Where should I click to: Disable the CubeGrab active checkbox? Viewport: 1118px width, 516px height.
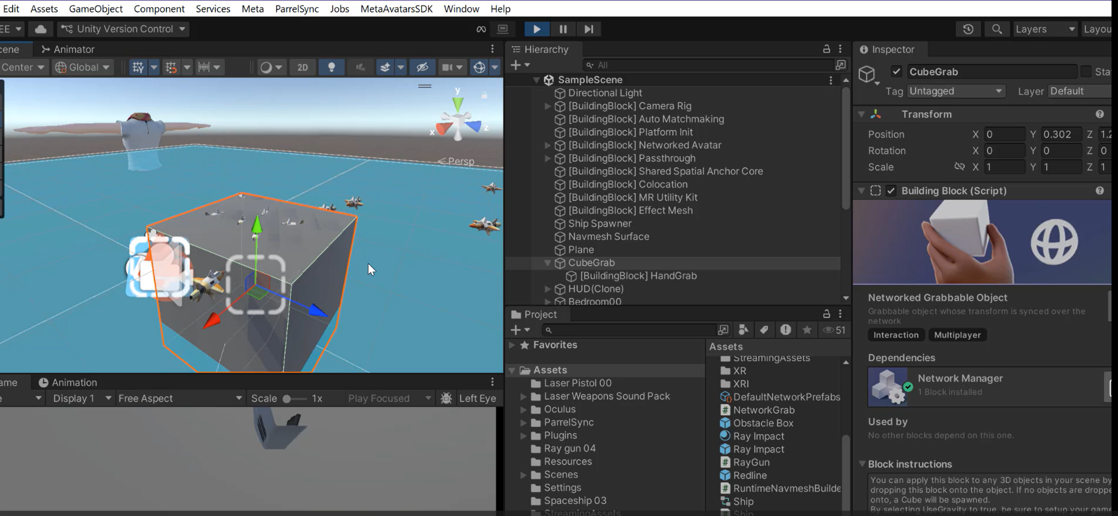click(896, 71)
